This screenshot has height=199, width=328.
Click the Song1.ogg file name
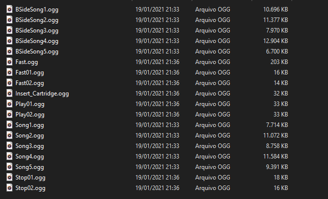point(29,125)
